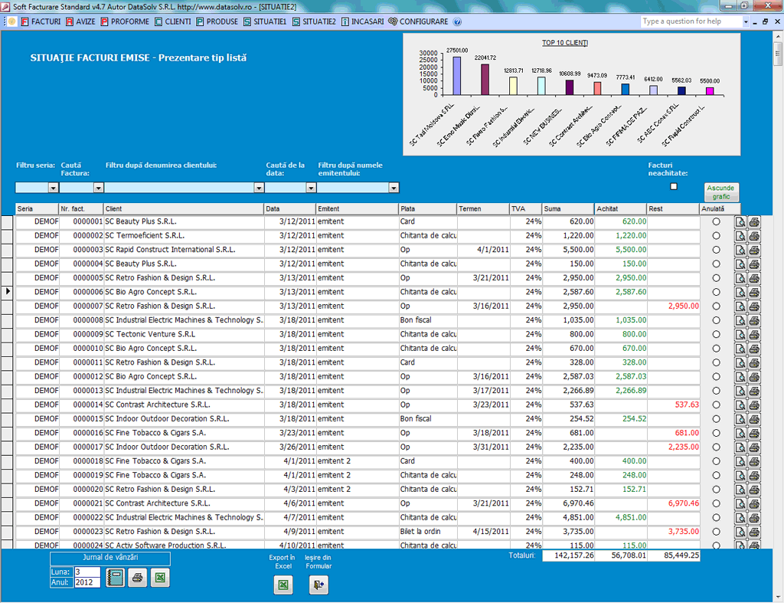The width and height of the screenshot is (784, 603).
Task: Open the CLIENTI menu
Action: point(173,21)
